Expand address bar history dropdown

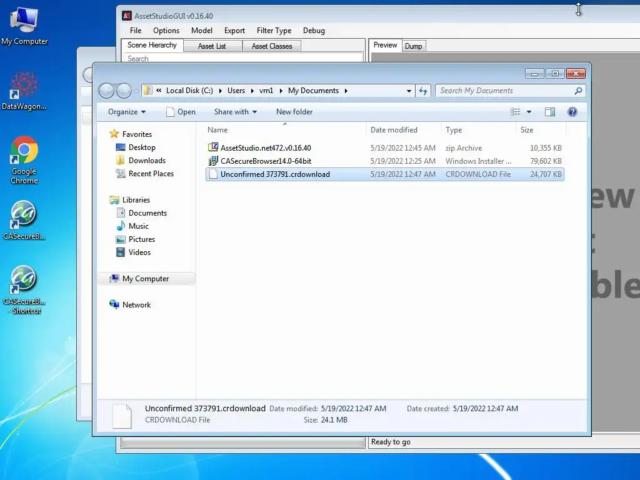[x=409, y=91]
